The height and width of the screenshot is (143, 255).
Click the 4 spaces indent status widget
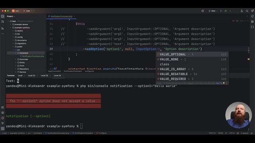point(244,133)
